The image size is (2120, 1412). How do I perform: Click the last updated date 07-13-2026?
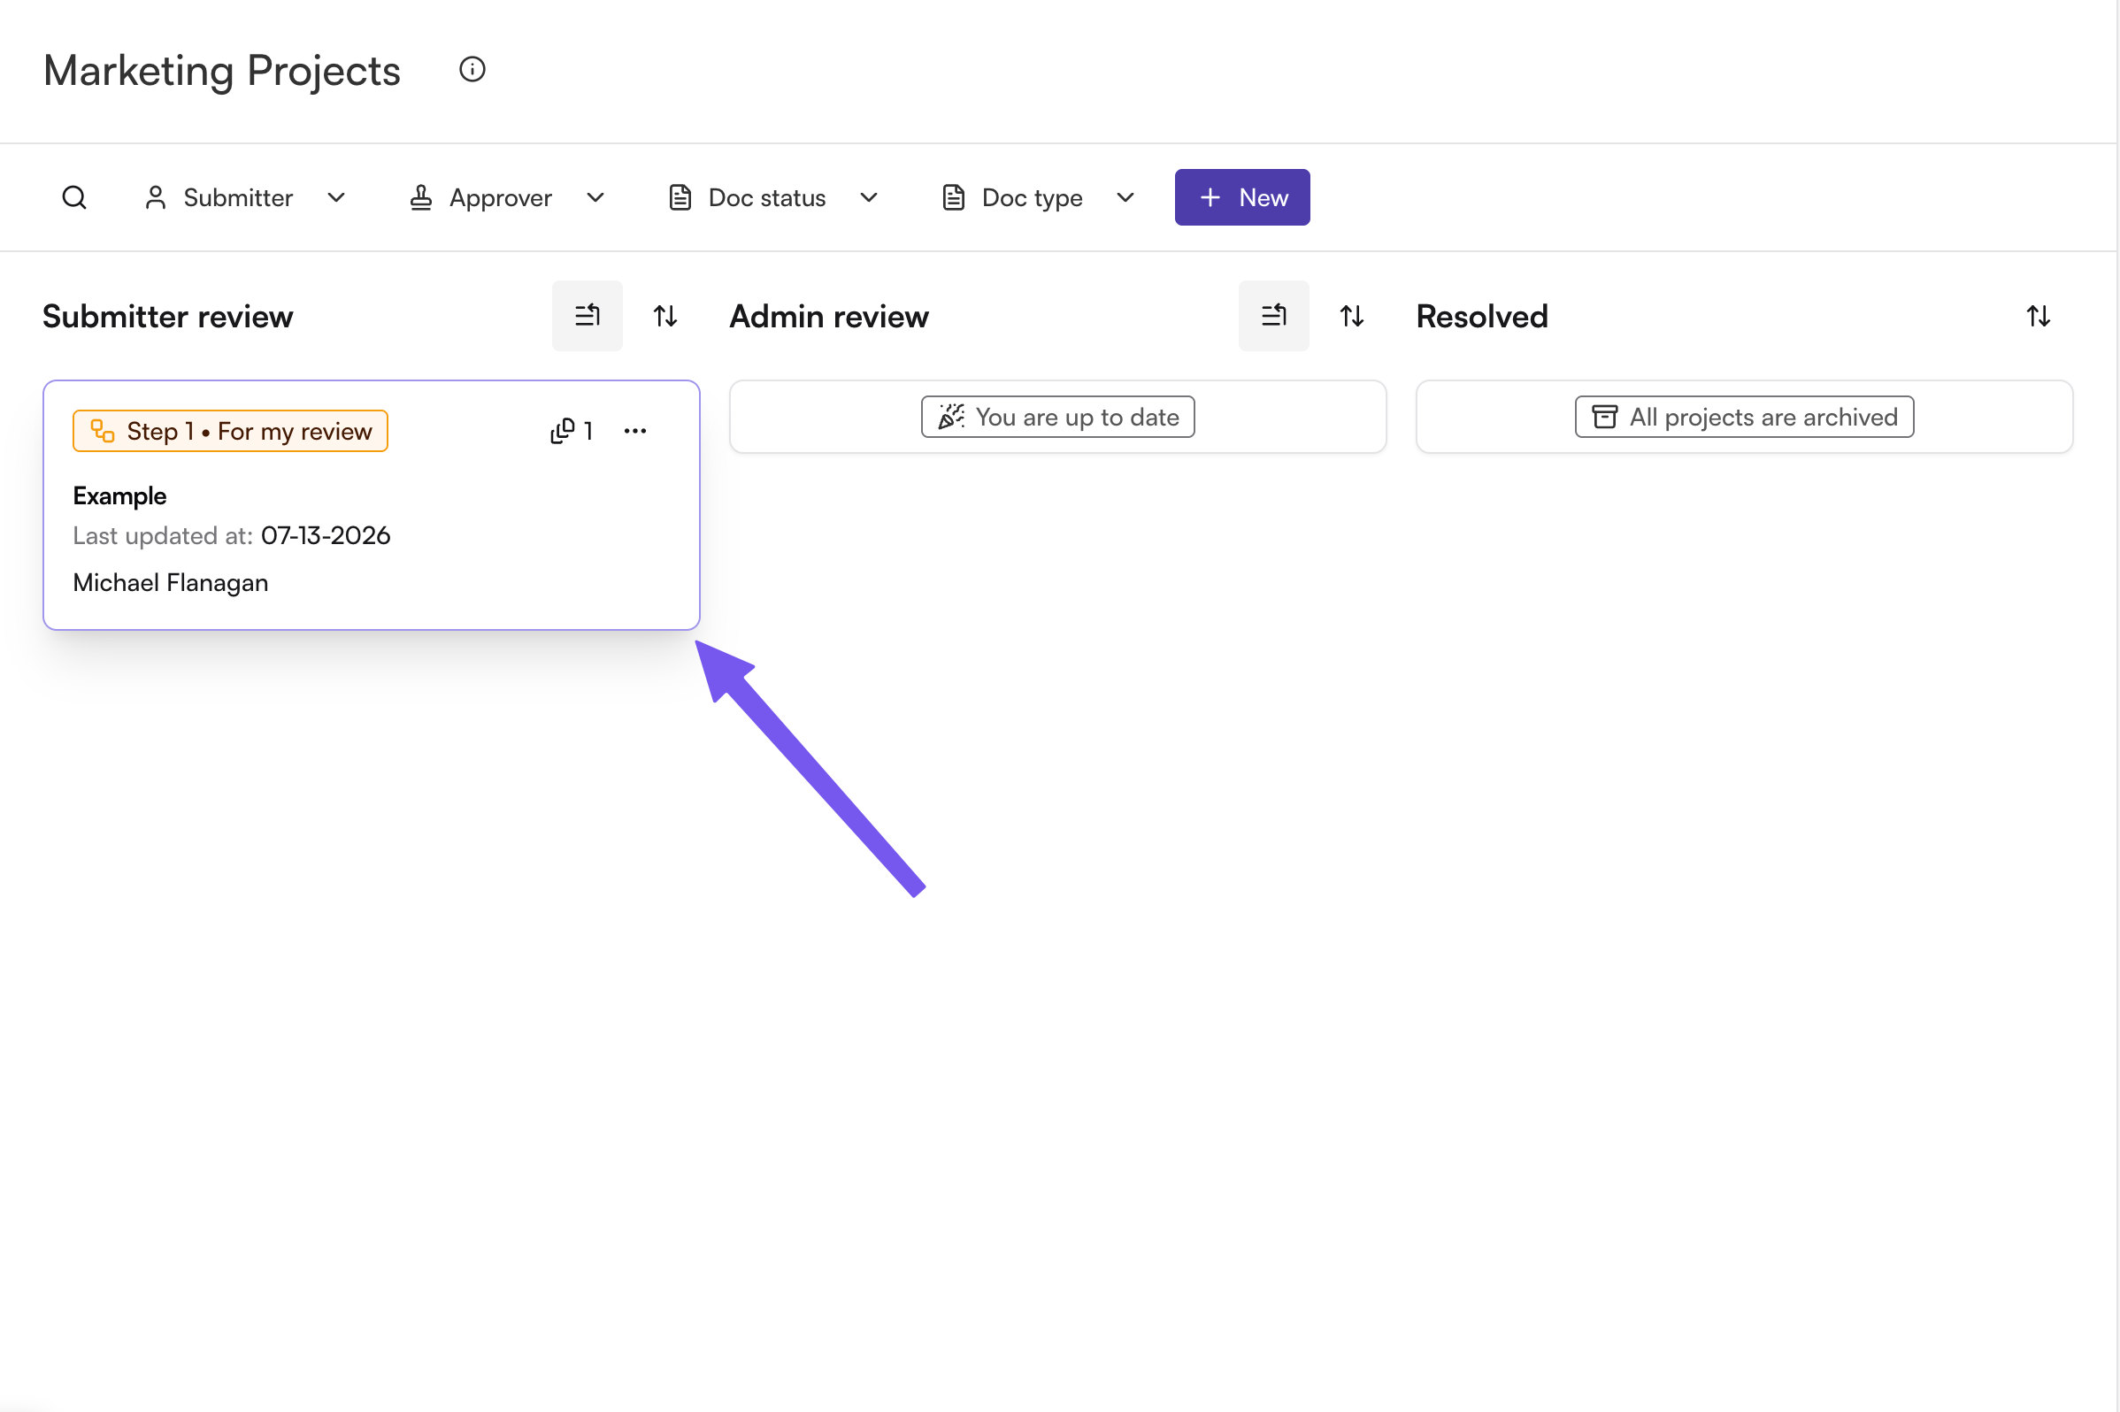point(325,536)
